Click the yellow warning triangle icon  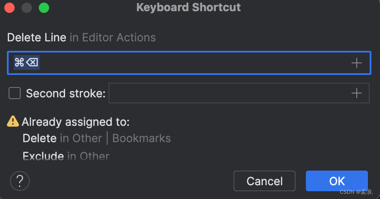pos(13,121)
